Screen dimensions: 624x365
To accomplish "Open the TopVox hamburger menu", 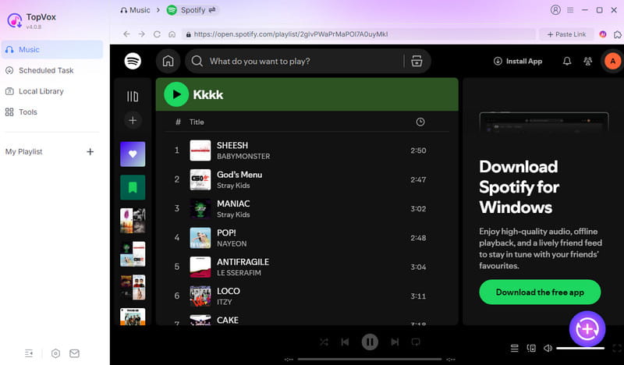I will [570, 10].
